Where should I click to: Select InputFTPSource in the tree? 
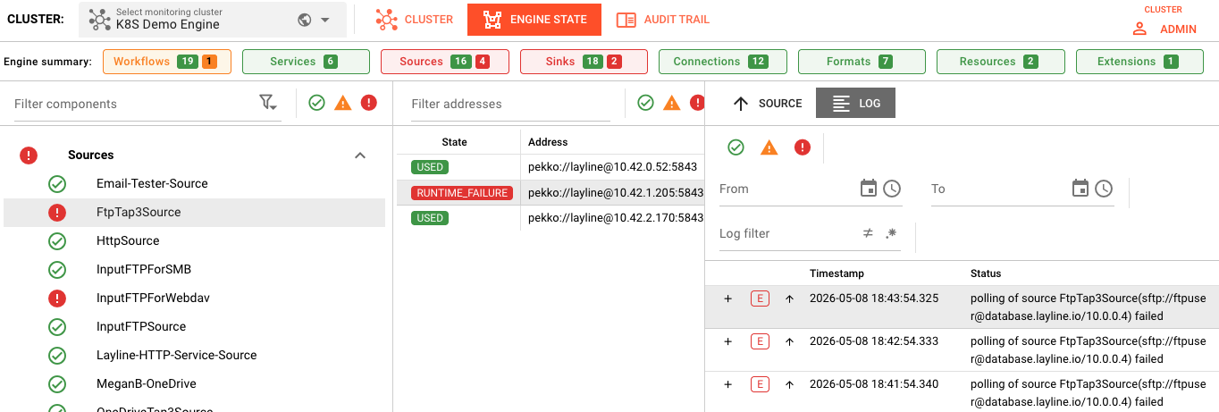pyautogui.click(x=141, y=326)
